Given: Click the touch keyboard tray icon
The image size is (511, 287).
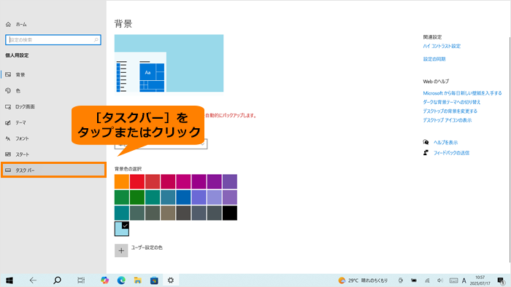Looking at the screenshot, I should [453, 280].
